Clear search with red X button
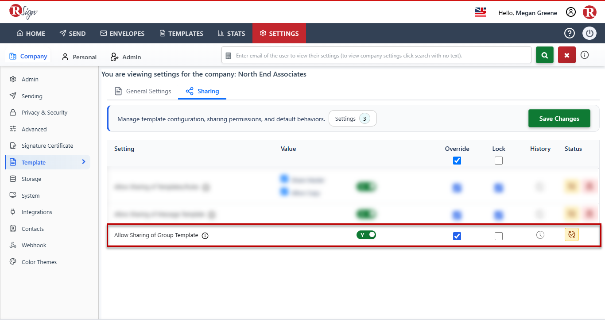Image resolution: width=605 pixels, height=322 pixels. tap(567, 55)
